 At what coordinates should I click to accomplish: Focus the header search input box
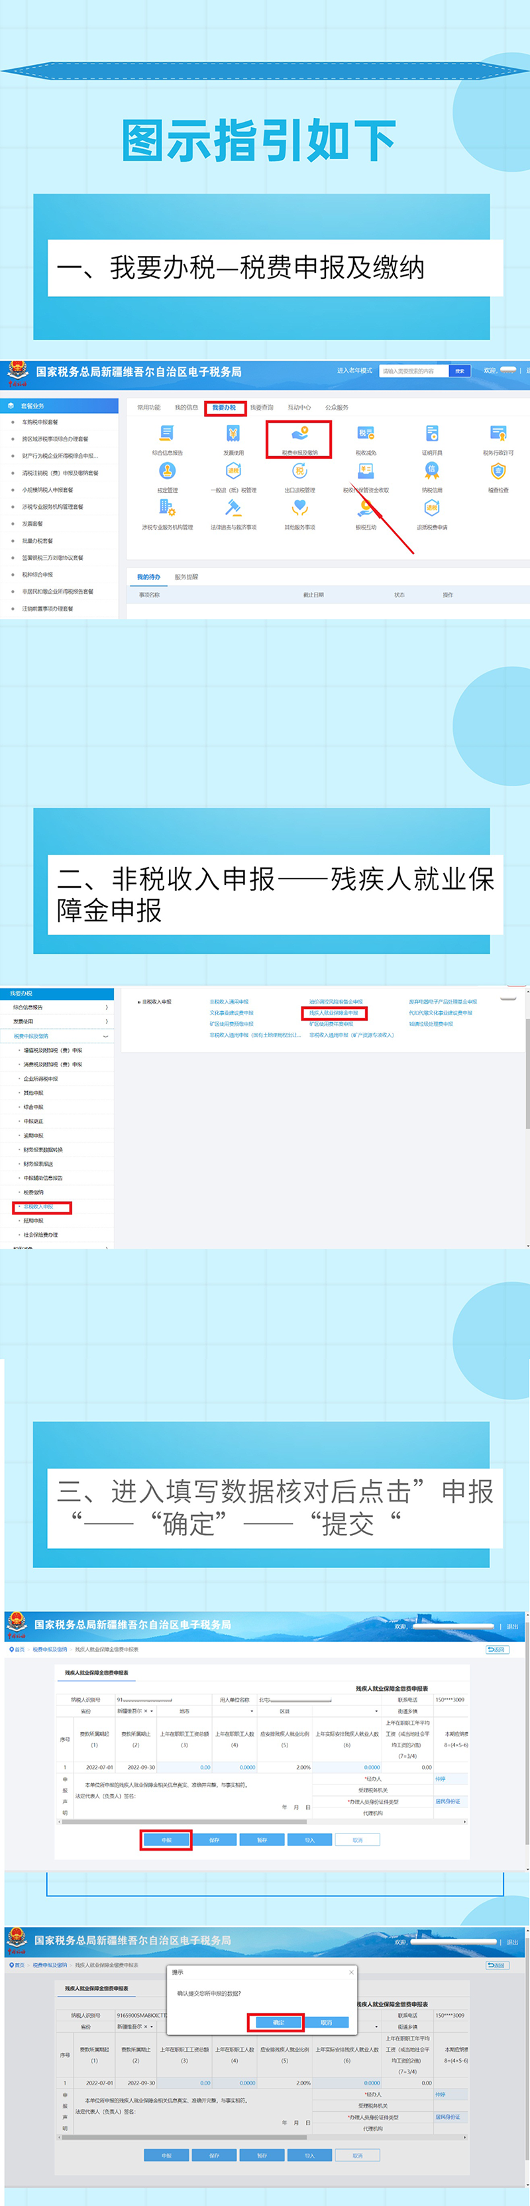[413, 371]
